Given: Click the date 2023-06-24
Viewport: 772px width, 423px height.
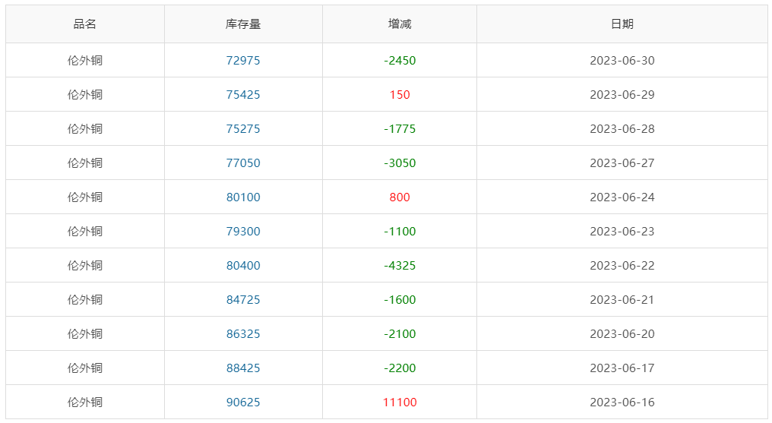Looking at the screenshot, I should [x=622, y=197].
